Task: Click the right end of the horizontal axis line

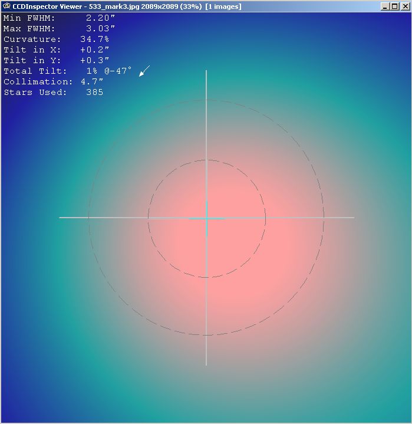Action: (x=352, y=218)
